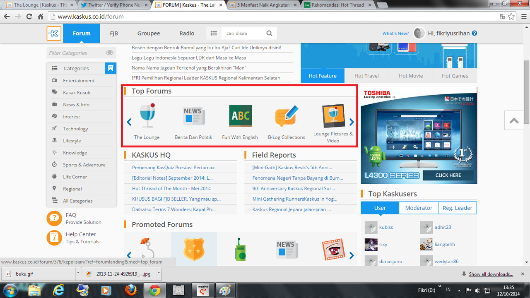Open Berita Dan Politik news icon
This screenshot has width=530, height=298.
[193, 116]
